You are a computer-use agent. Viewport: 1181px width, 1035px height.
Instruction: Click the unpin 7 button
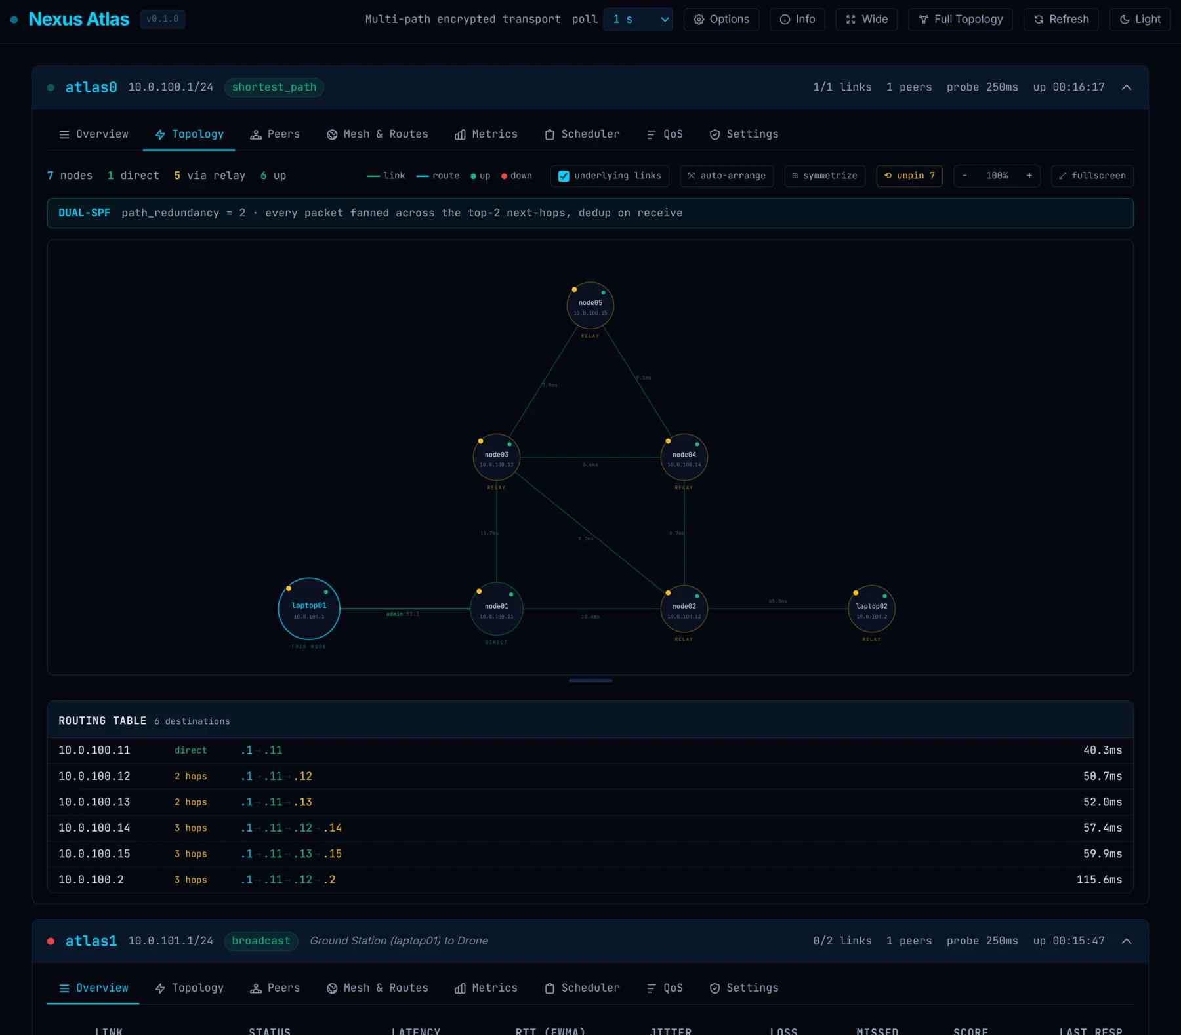point(909,176)
